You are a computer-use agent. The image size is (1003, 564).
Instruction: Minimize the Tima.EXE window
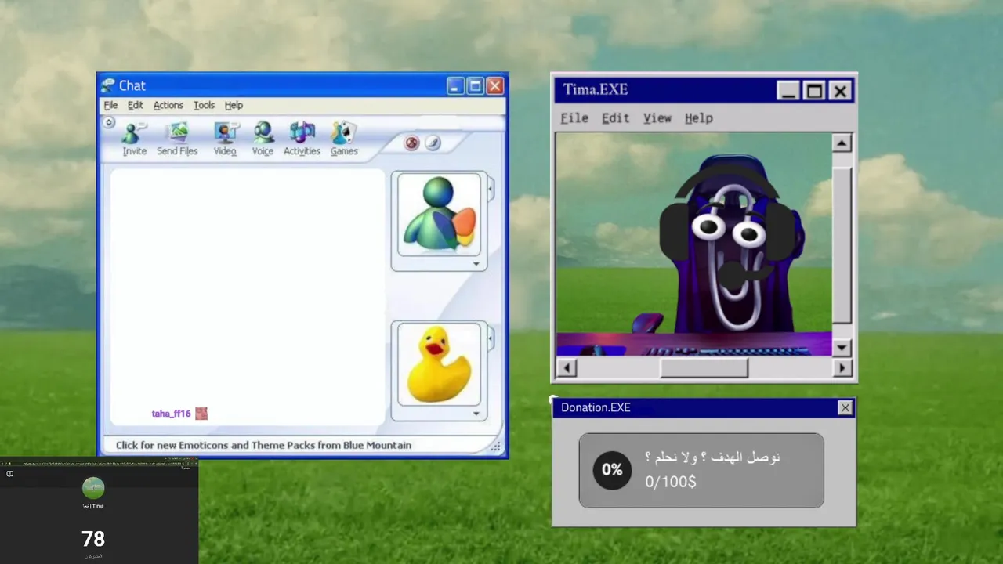tap(788, 91)
